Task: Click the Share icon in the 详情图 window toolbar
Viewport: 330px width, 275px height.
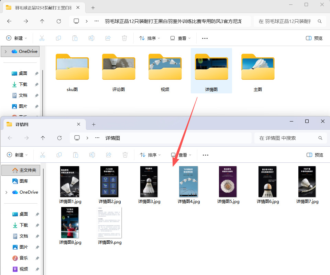Action: 109,155
